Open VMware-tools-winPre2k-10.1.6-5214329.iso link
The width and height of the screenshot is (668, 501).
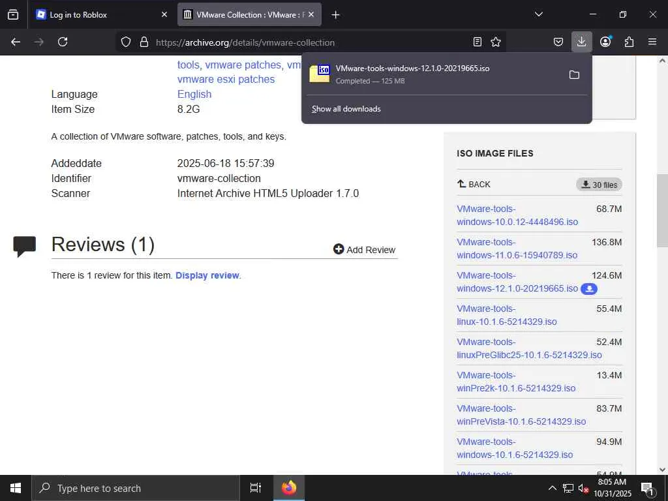point(516,381)
